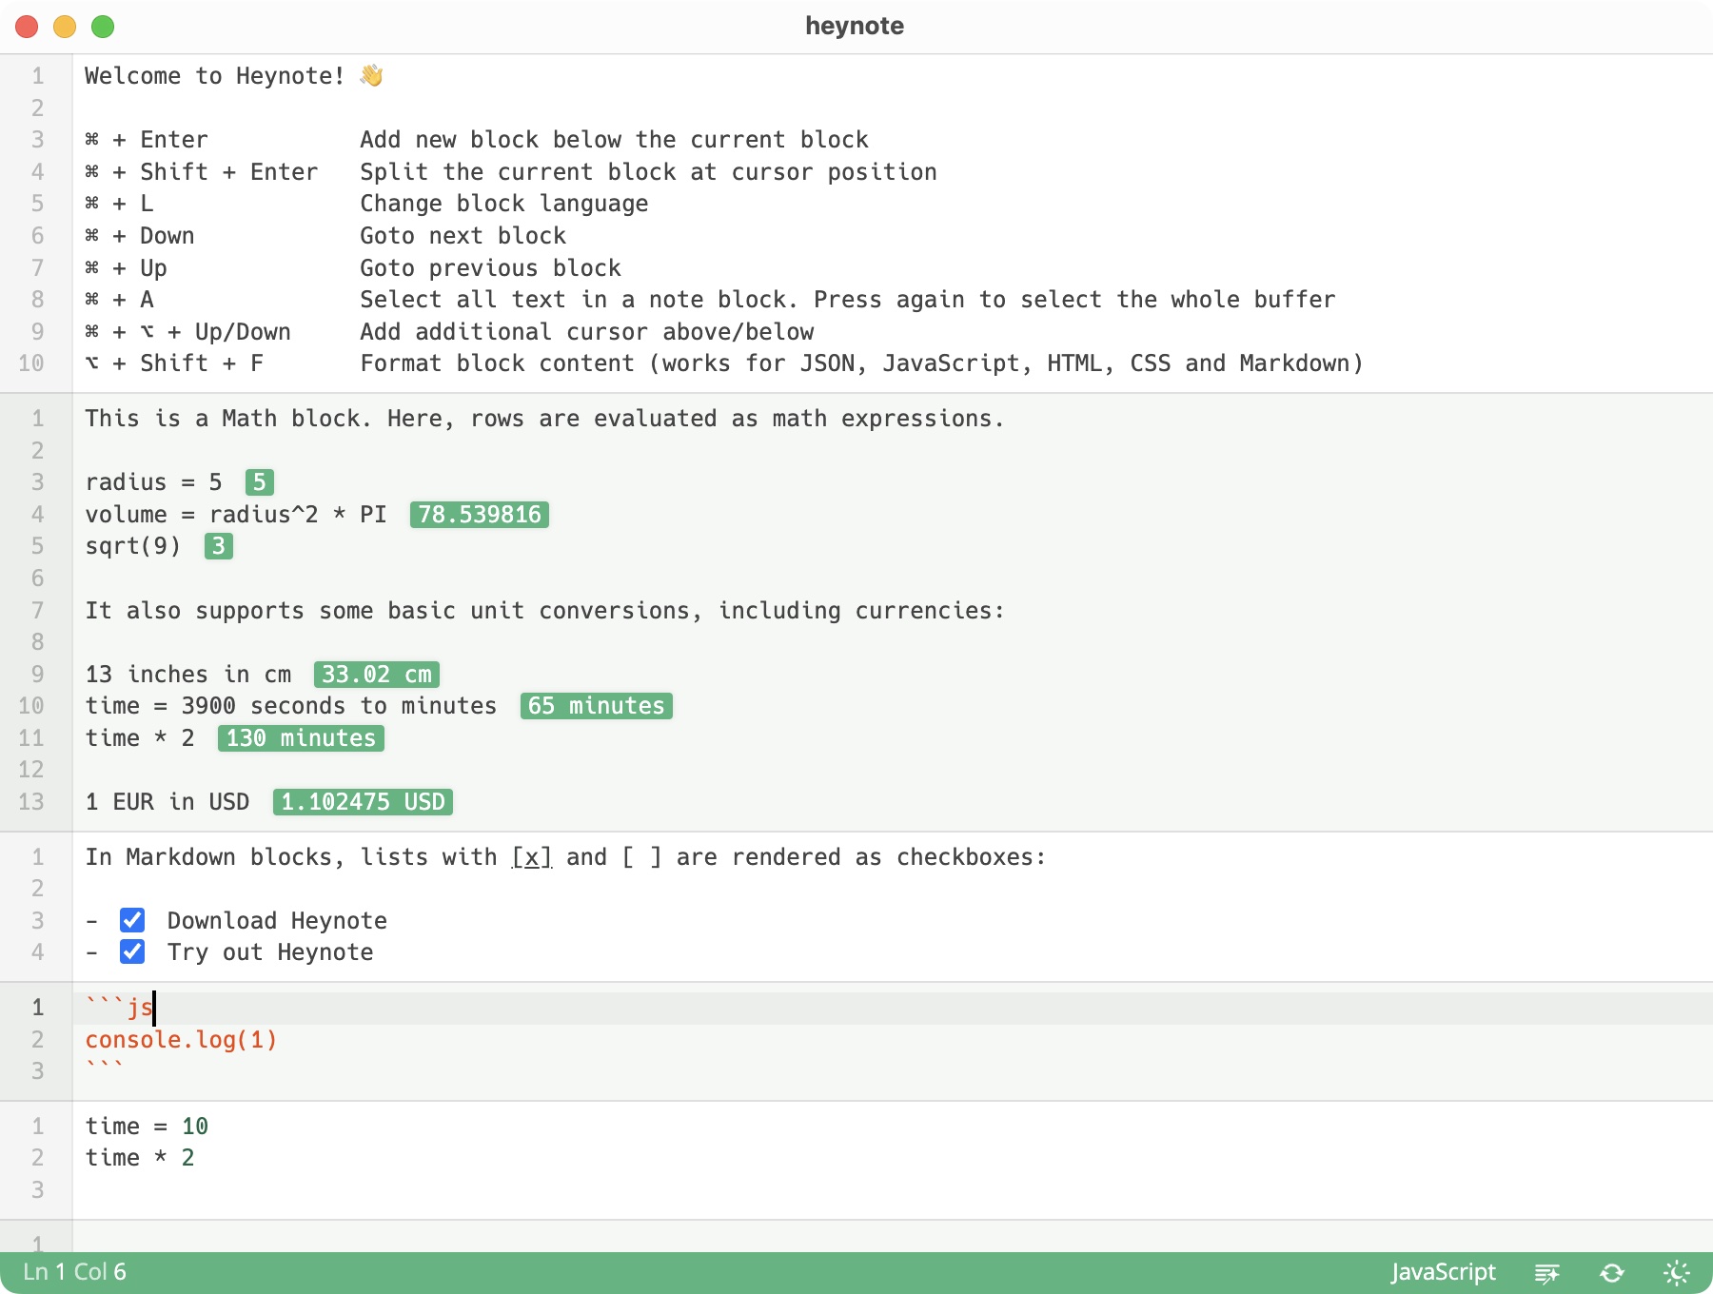The width and height of the screenshot is (1713, 1294).
Task: Click 'This is a Math block' sentence
Action: [544, 419]
